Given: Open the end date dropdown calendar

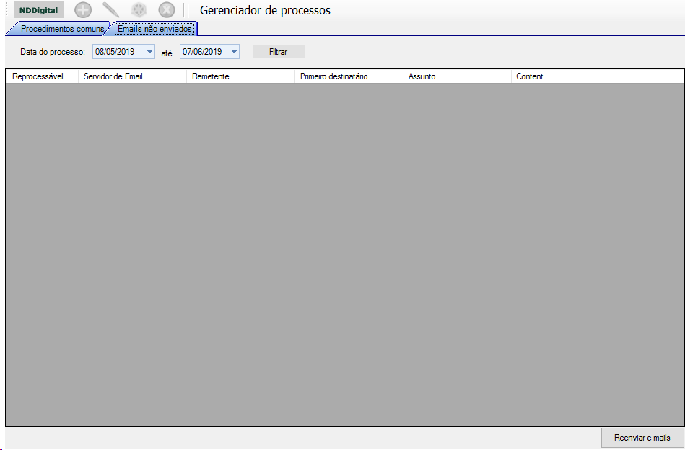Looking at the screenshot, I should (x=233, y=52).
